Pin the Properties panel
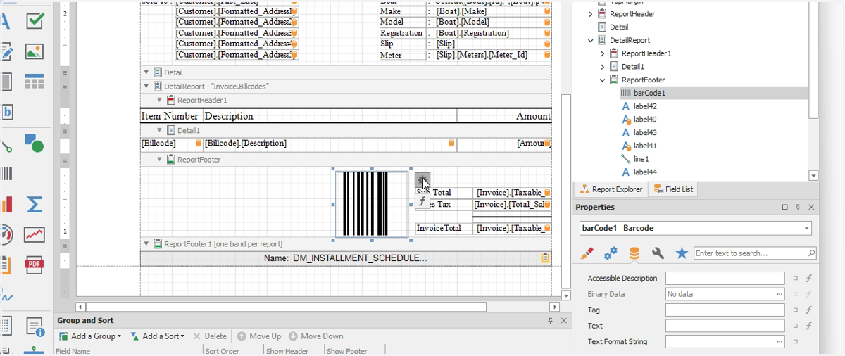Screen dimensions: 845x356 click(x=798, y=208)
